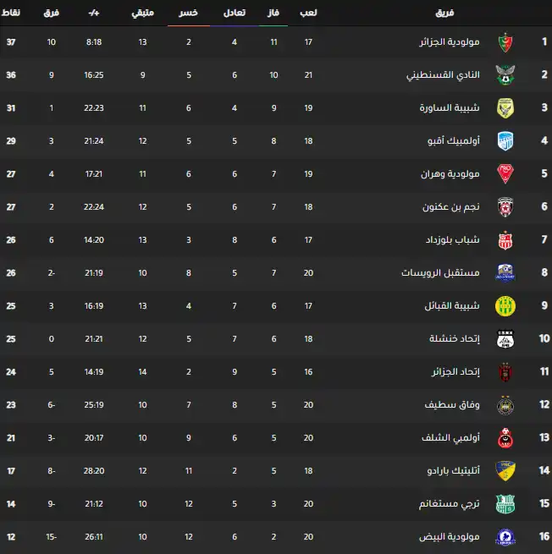Viewport: 552px width, 554px height.
Task: Click the خسر losses column header
Action: click(x=188, y=14)
